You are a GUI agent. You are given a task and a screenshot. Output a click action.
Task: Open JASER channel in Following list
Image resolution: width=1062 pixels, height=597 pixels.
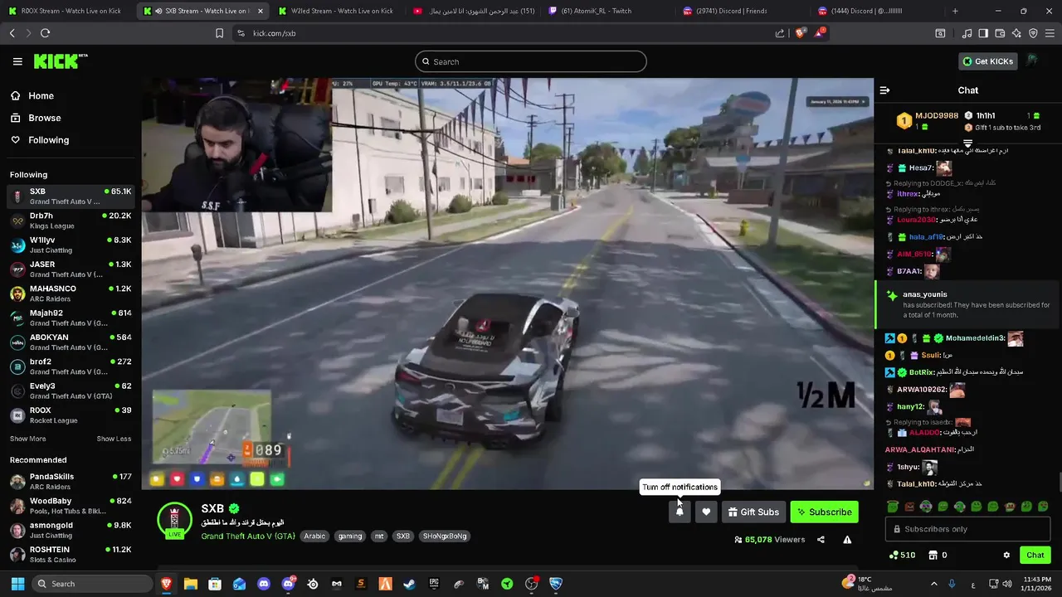click(71, 269)
